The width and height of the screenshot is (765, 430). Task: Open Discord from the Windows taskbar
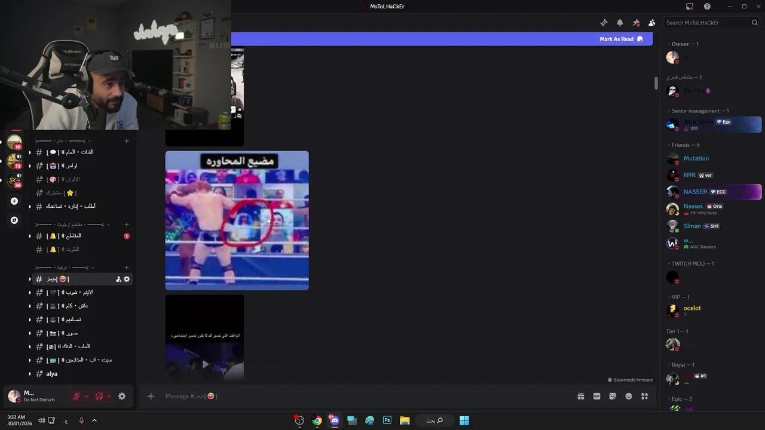click(334, 420)
